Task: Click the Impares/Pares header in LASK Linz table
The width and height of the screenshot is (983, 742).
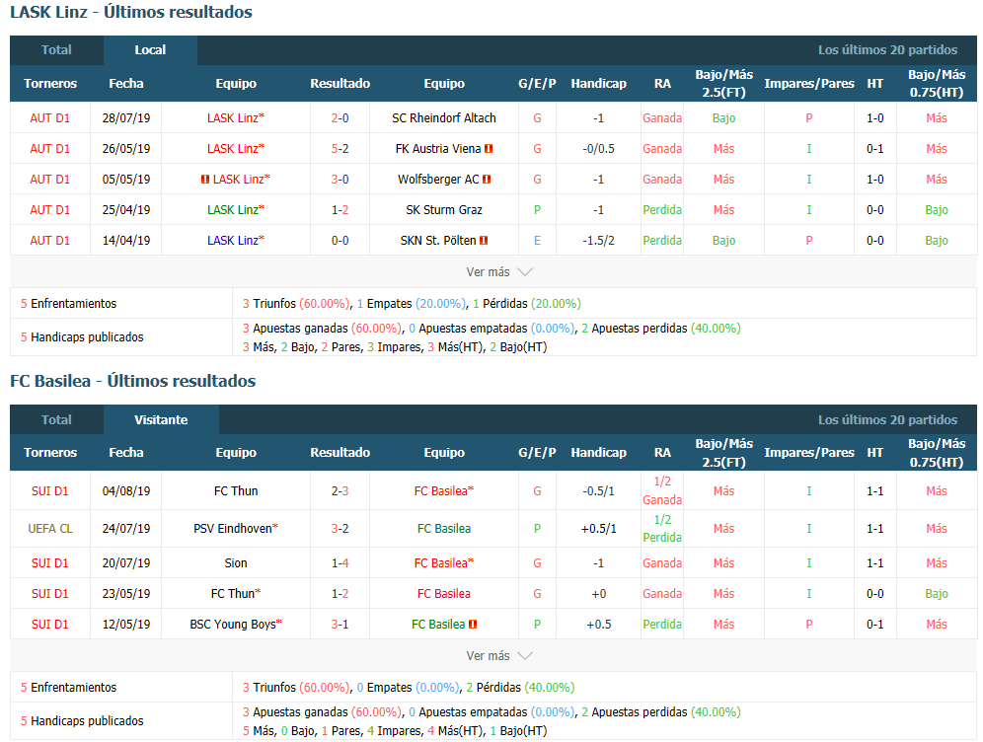Action: pos(808,83)
